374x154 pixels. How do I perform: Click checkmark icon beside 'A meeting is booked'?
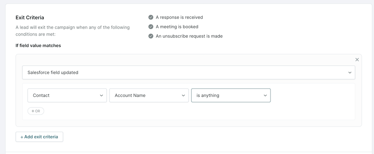click(151, 27)
